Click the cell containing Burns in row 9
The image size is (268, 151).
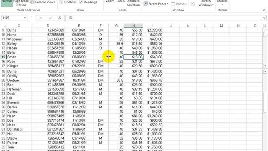(x=19, y=30)
